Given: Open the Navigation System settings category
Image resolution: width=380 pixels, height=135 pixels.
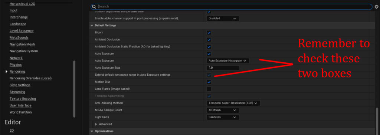Looking at the screenshot, I should pos(24,51).
